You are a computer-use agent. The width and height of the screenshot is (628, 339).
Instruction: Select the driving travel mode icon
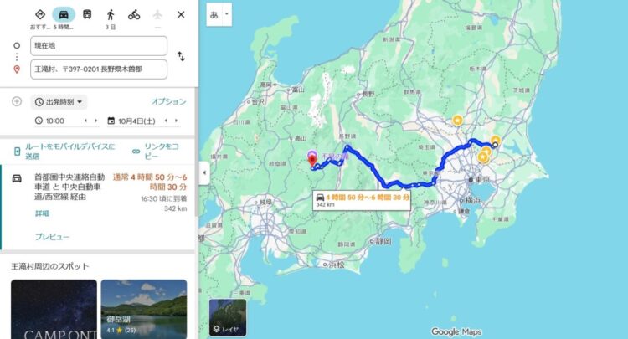click(64, 15)
